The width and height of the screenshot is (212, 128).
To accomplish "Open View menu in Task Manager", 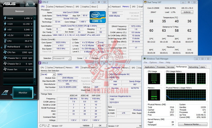I will (161, 62).
